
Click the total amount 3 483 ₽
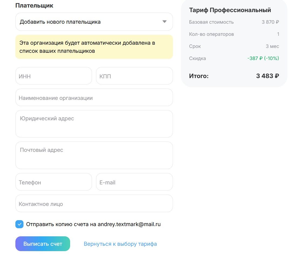point(267,76)
